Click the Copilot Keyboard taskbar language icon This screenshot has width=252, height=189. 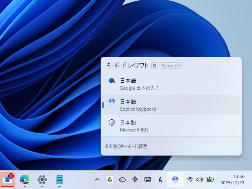pyautogui.click(x=175, y=180)
